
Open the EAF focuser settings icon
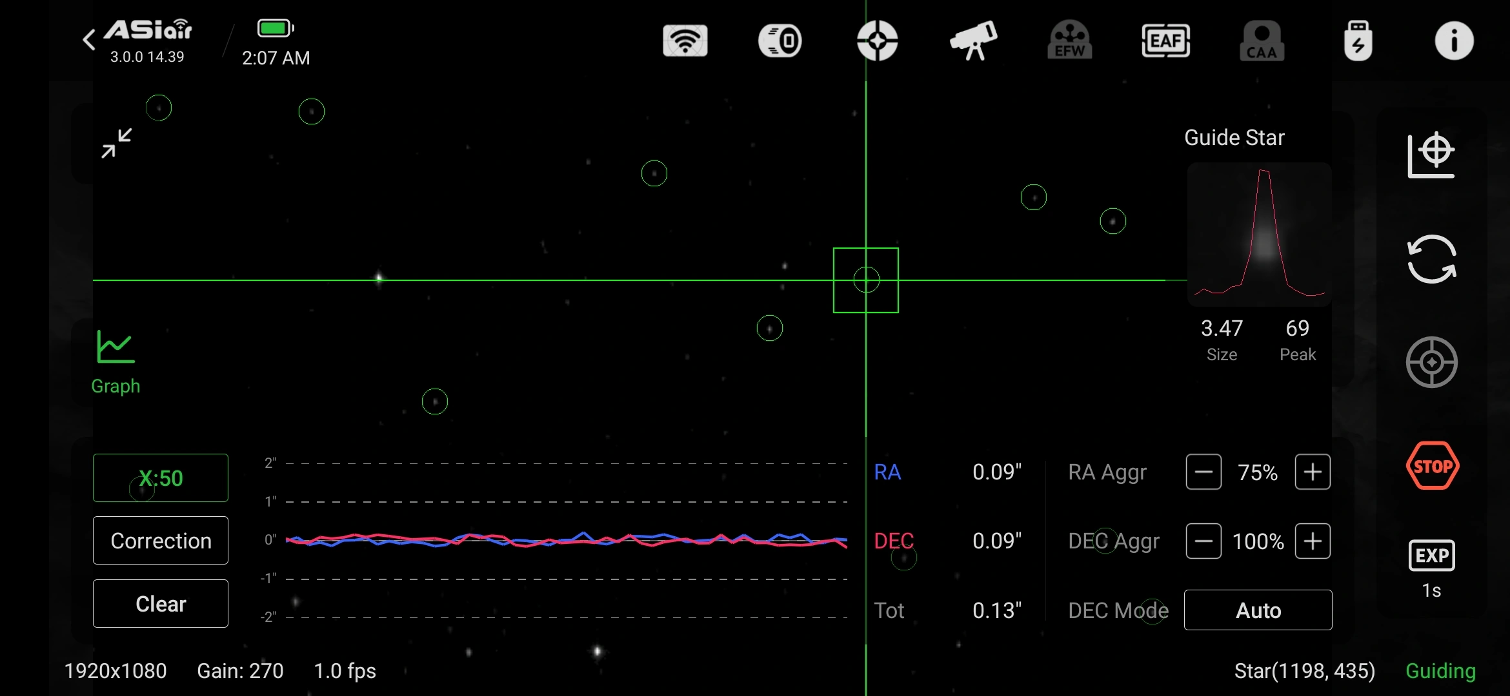click(1165, 41)
